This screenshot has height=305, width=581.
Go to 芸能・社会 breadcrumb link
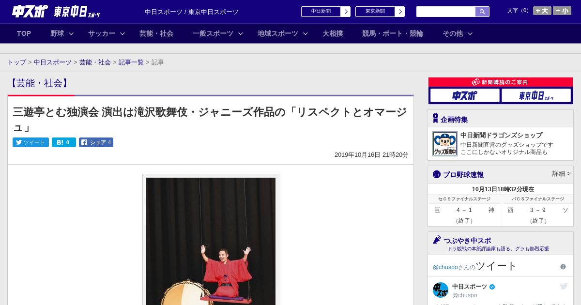(x=95, y=62)
